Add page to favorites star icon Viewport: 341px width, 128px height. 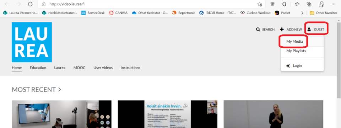point(260,4)
